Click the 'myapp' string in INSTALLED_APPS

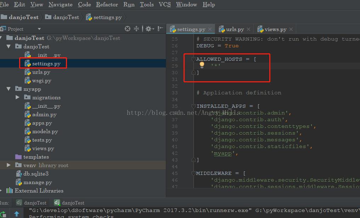[x=223, y=153]
